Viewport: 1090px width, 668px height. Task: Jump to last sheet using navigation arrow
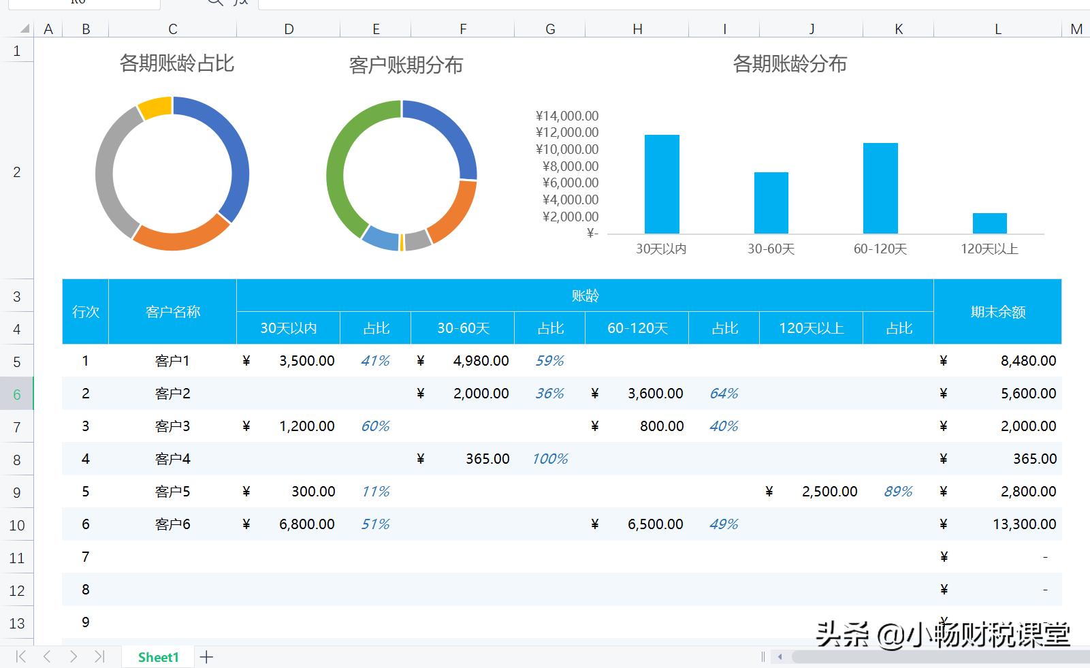pyautogui.click(x=98, y=656)
